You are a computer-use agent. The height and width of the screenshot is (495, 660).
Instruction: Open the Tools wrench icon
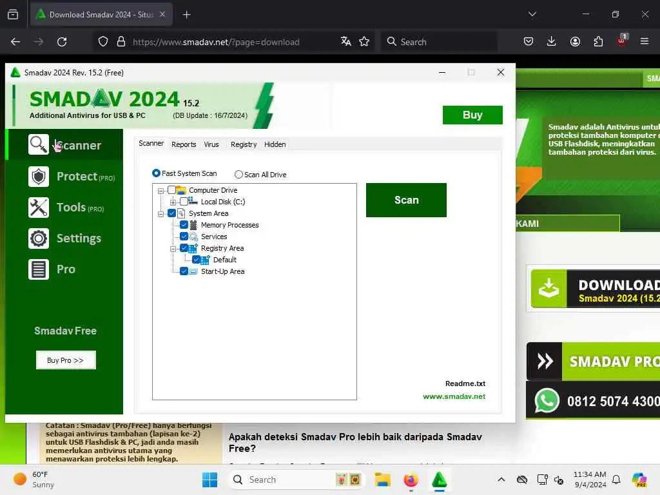coord(38,208)
